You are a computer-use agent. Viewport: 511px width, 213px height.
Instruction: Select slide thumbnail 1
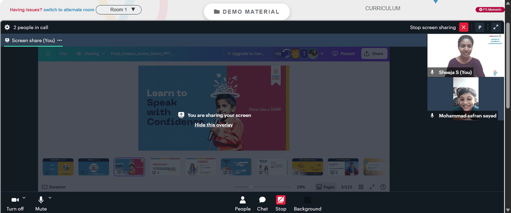(x=58, y=167)
